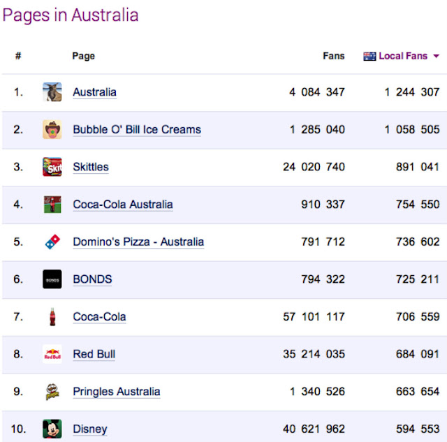Click the Page column header

pos(83,56)
